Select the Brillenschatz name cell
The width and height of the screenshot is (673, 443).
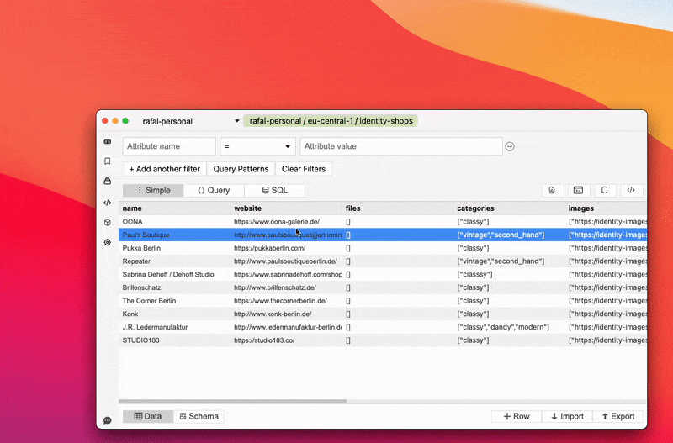174,287
